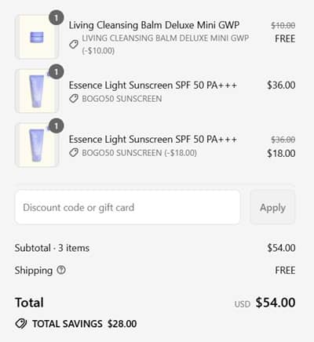
Task: Click the discount tag icon beside the Cleansing Balm
Action: point(74,44)
